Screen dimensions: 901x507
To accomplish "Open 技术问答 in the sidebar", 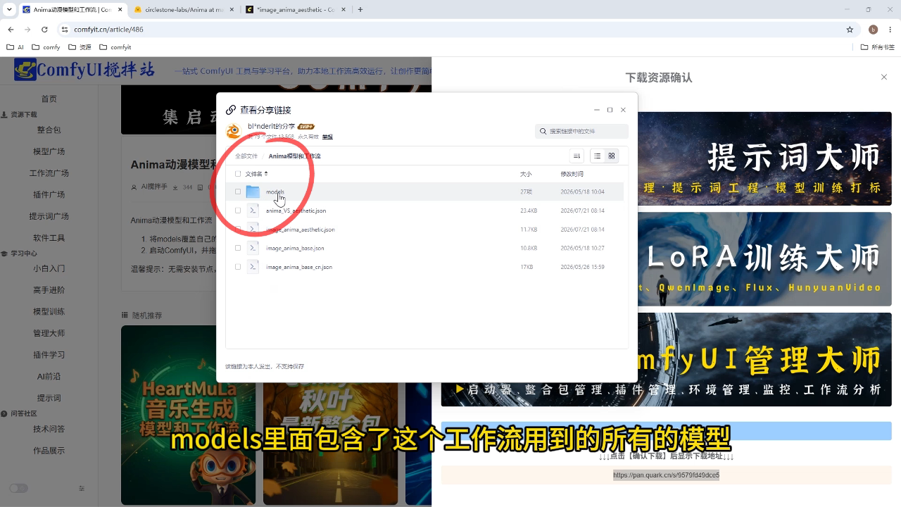I will click(x=49, y=429).
